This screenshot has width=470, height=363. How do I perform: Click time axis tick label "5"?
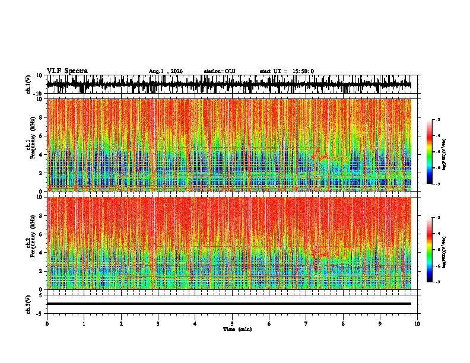pos(232,324)
